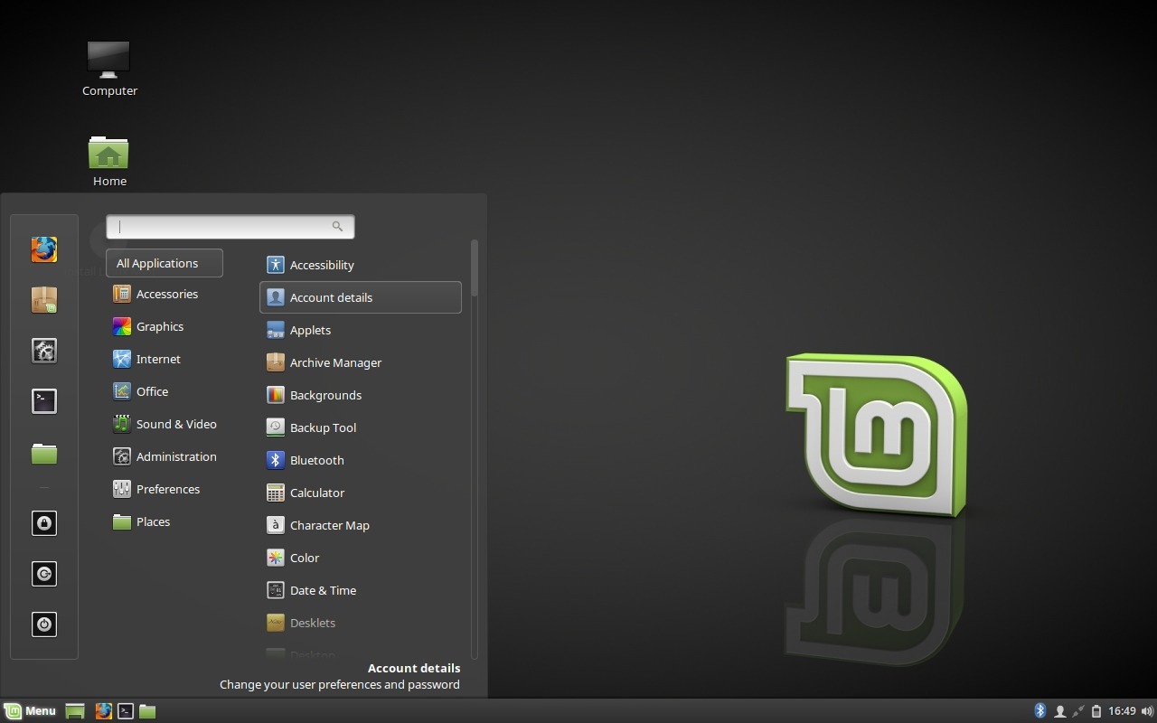This screenshot has height=723, width=1157.
Task: Click the Logout icon in the menu
Action: [44, 574]
